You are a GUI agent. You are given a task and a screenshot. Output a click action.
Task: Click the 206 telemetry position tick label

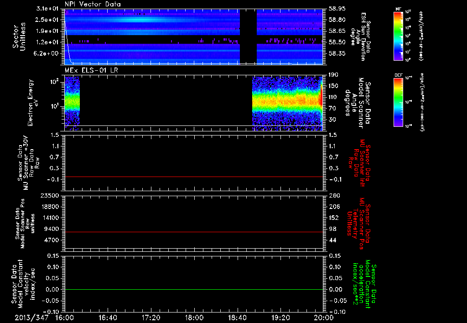(x=333, y=207)
